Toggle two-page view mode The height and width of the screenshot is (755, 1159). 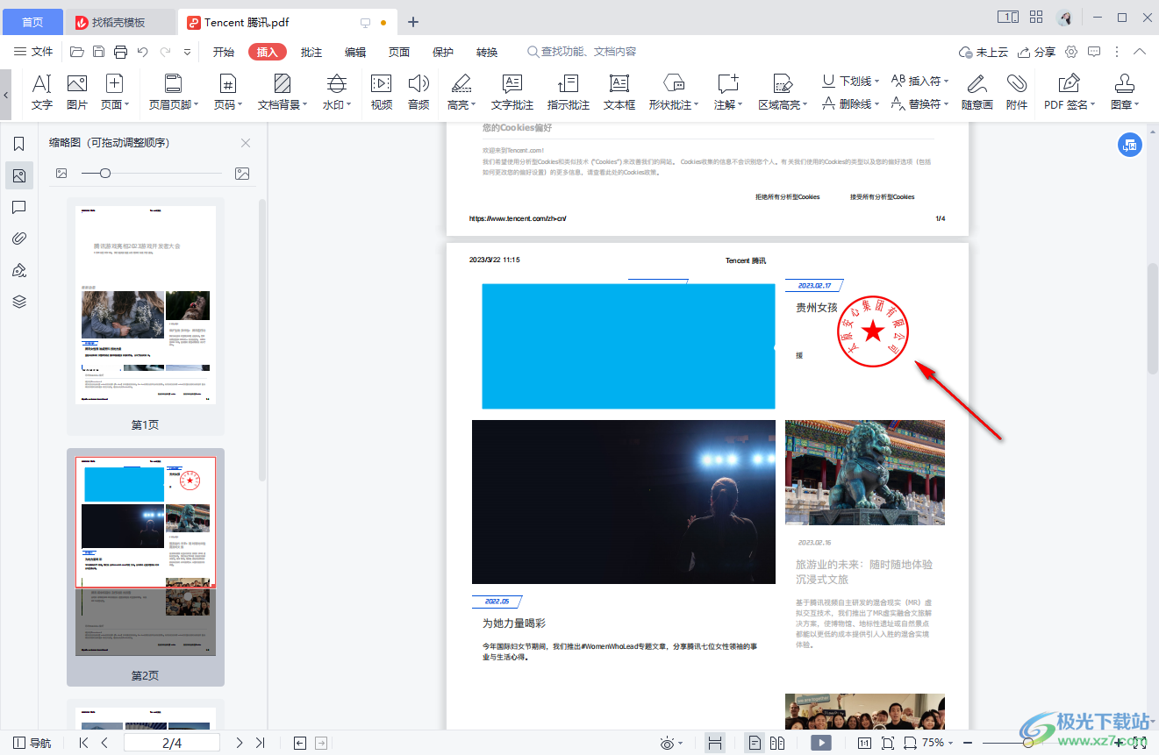[777, 743]
